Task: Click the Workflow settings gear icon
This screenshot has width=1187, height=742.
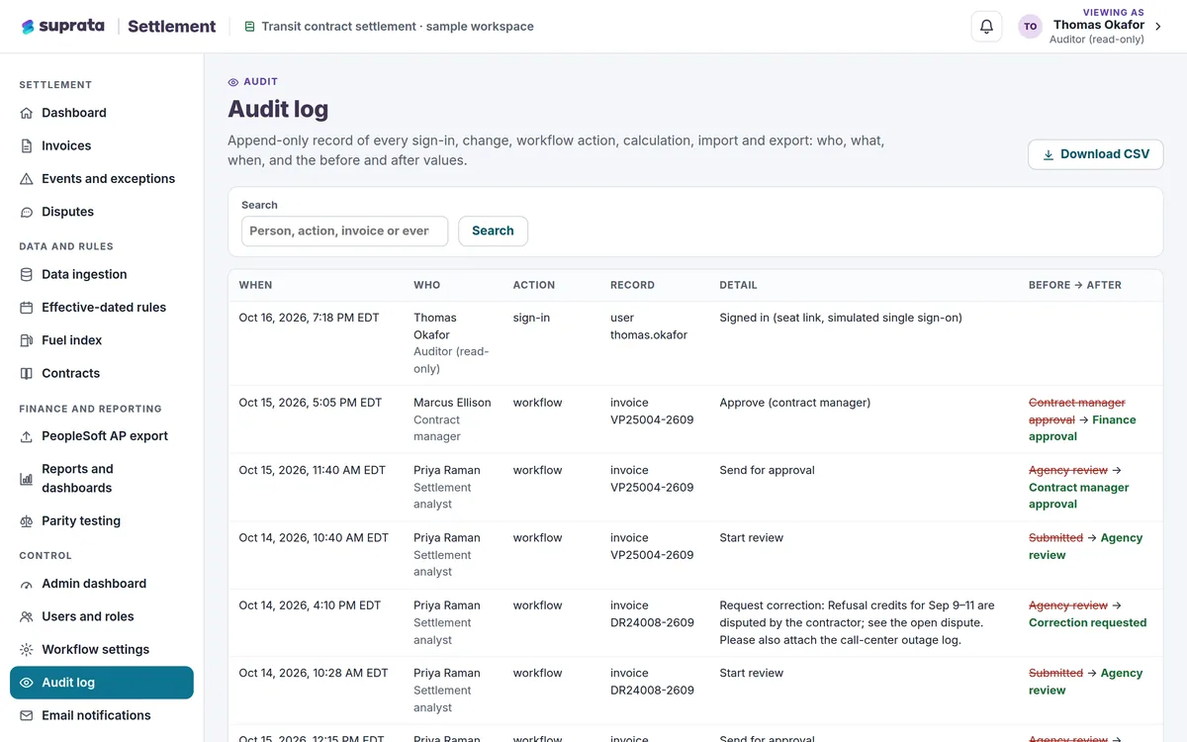Action: (x=27, y=650)
